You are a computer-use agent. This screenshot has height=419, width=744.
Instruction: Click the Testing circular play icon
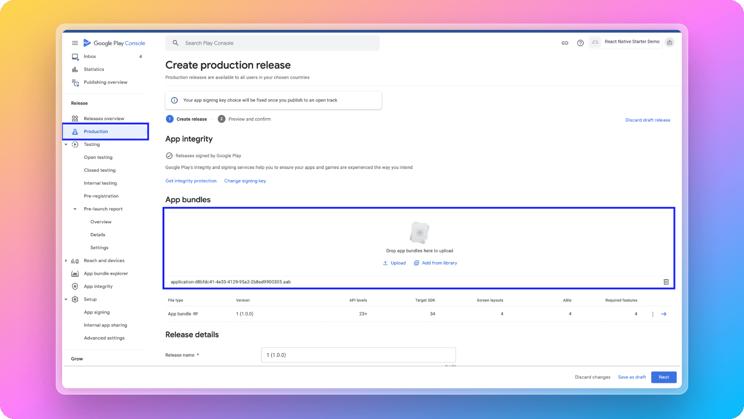pyautogui.click(x=75, y=145)
